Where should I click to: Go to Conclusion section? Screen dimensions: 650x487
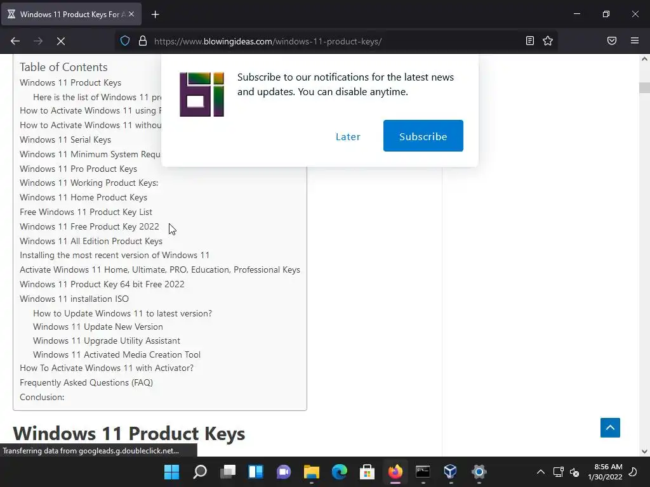(x=42, y=397)
